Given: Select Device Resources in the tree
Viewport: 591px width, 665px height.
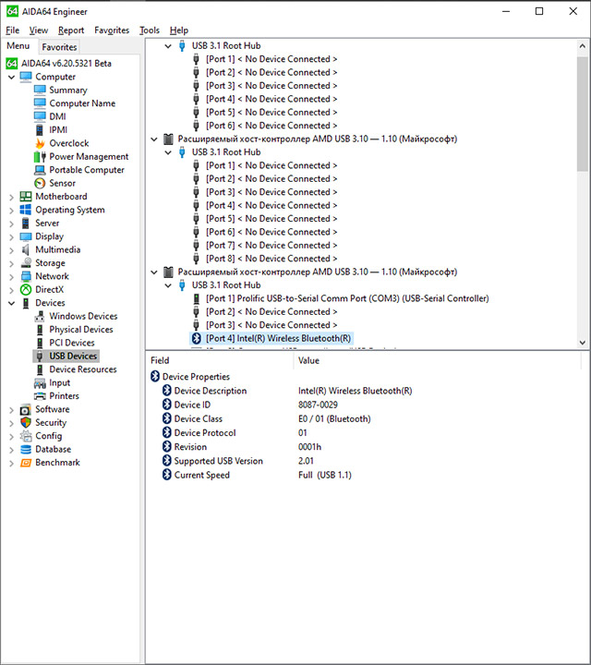Looking at the screenshot, I should click(x=83, y=369).
